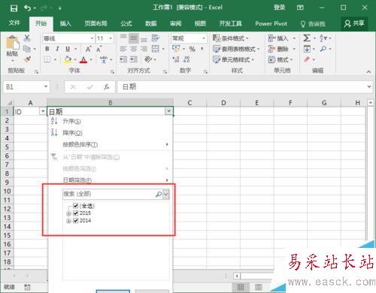Click insert function fx icon
Viewport: 376px width, 293px height.
click(x=107, y=87)
